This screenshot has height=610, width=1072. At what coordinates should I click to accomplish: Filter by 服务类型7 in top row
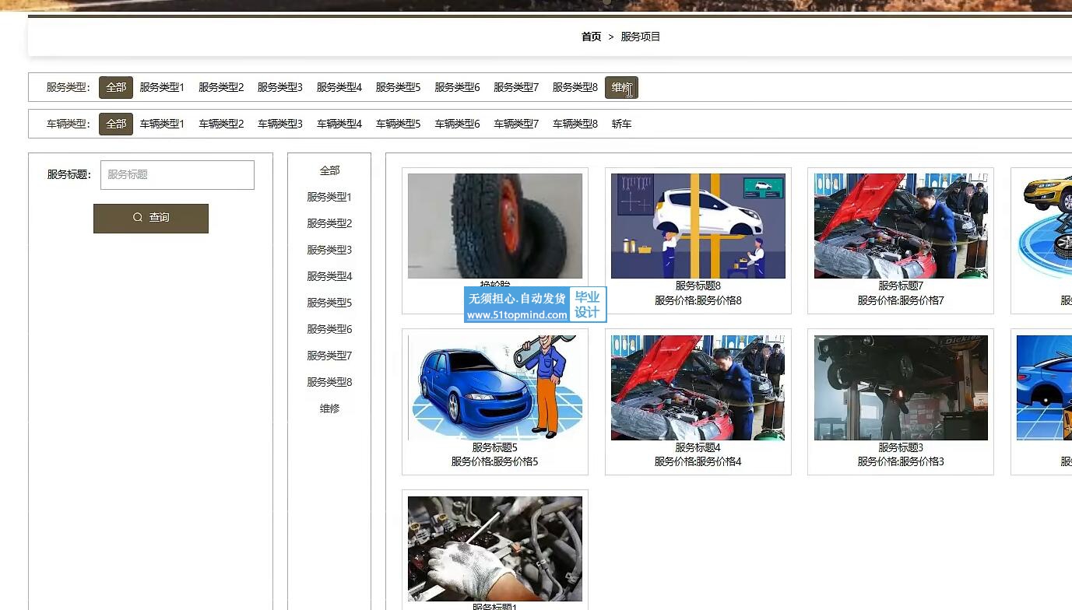pos(516,87)
